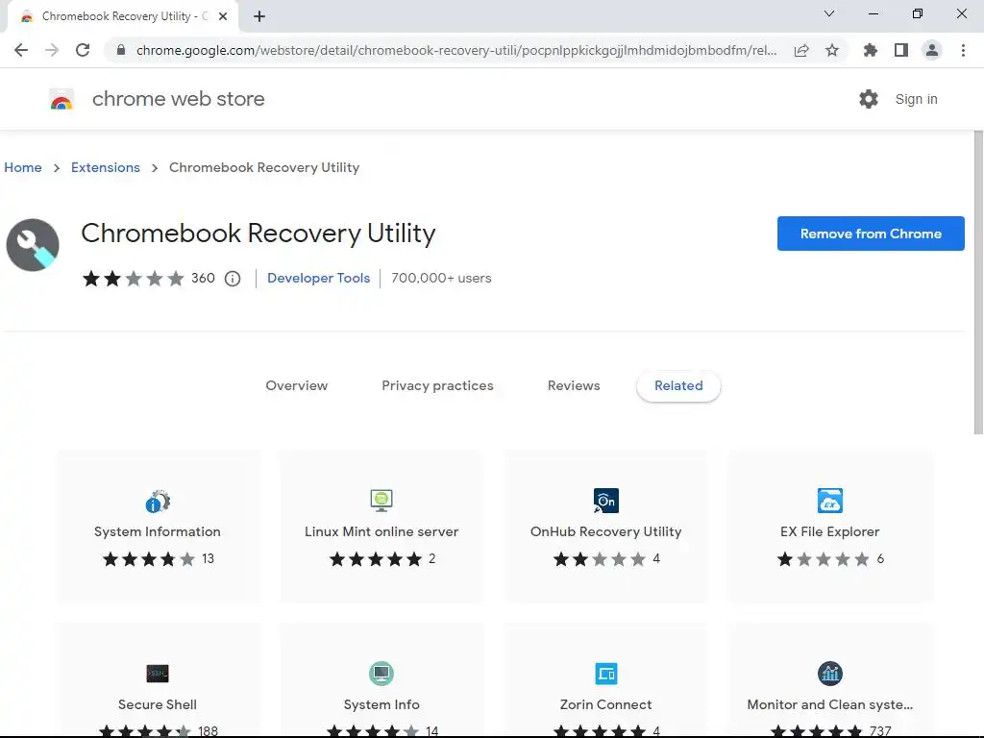Click the Zorin Connect icon
Image resolution: width=984 pixels, height=738 pixels.
pos(606,674)
